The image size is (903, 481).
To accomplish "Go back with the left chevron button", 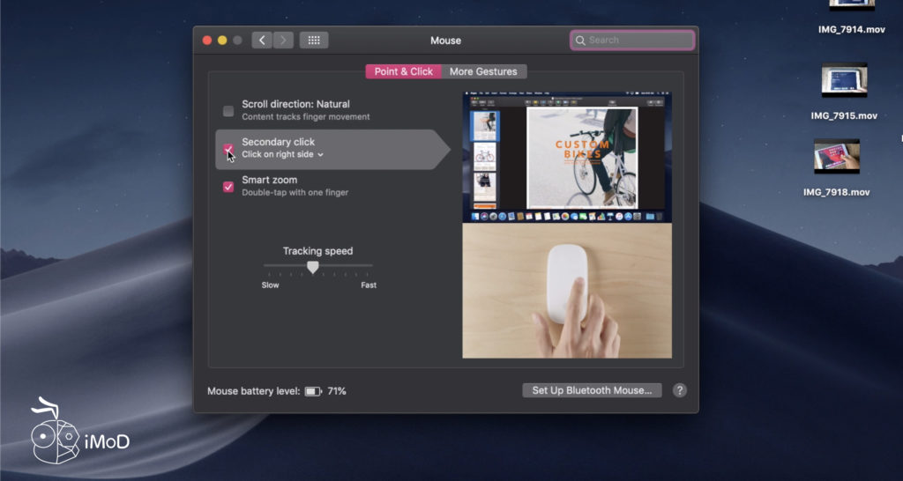I will click(262, 41).
